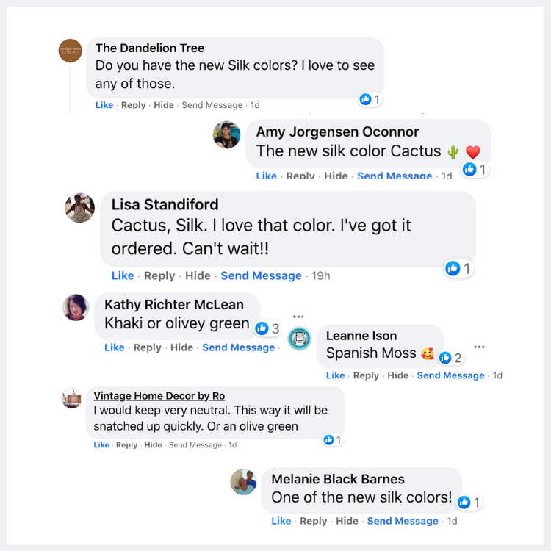Viewport: 551px width, 551px height.
Task: Click Leanne Ison's round profile icon
Action: coord(300,338)
